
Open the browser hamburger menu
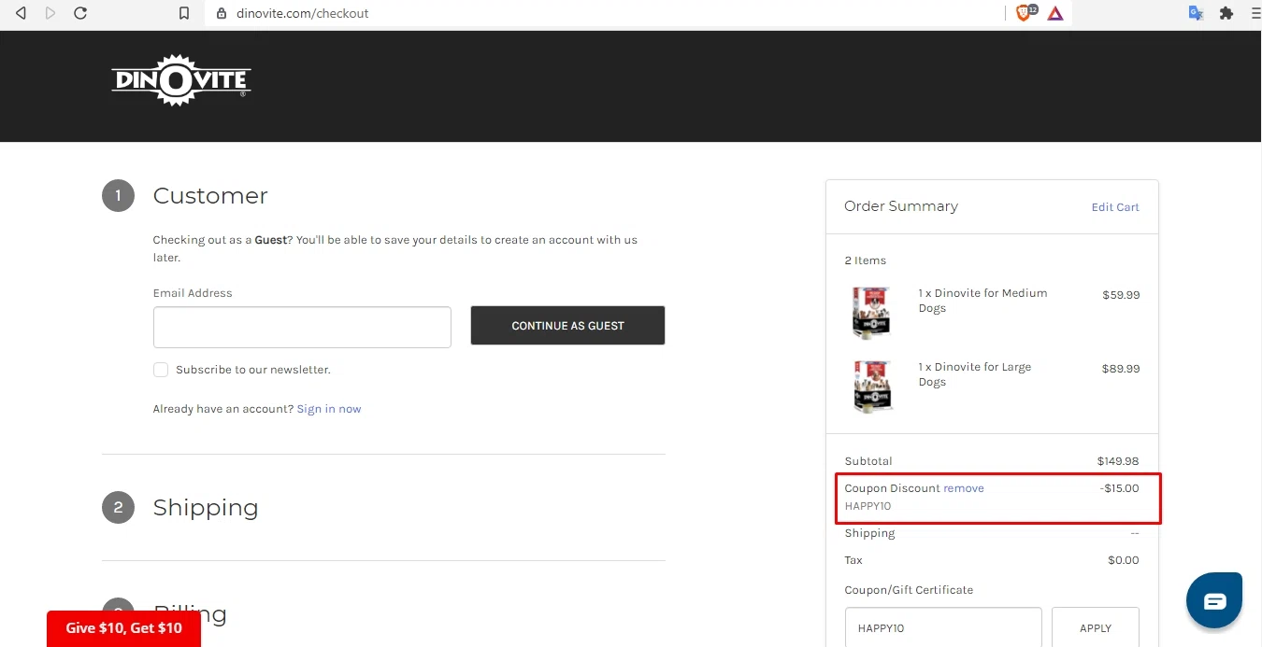[x=1255, y=13]
